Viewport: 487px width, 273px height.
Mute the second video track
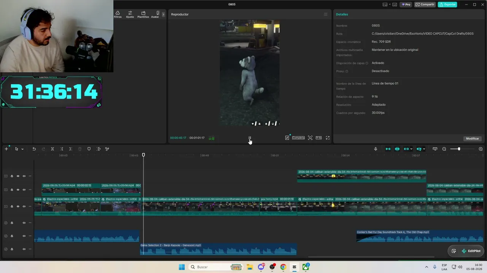click(x=24, y=190)
